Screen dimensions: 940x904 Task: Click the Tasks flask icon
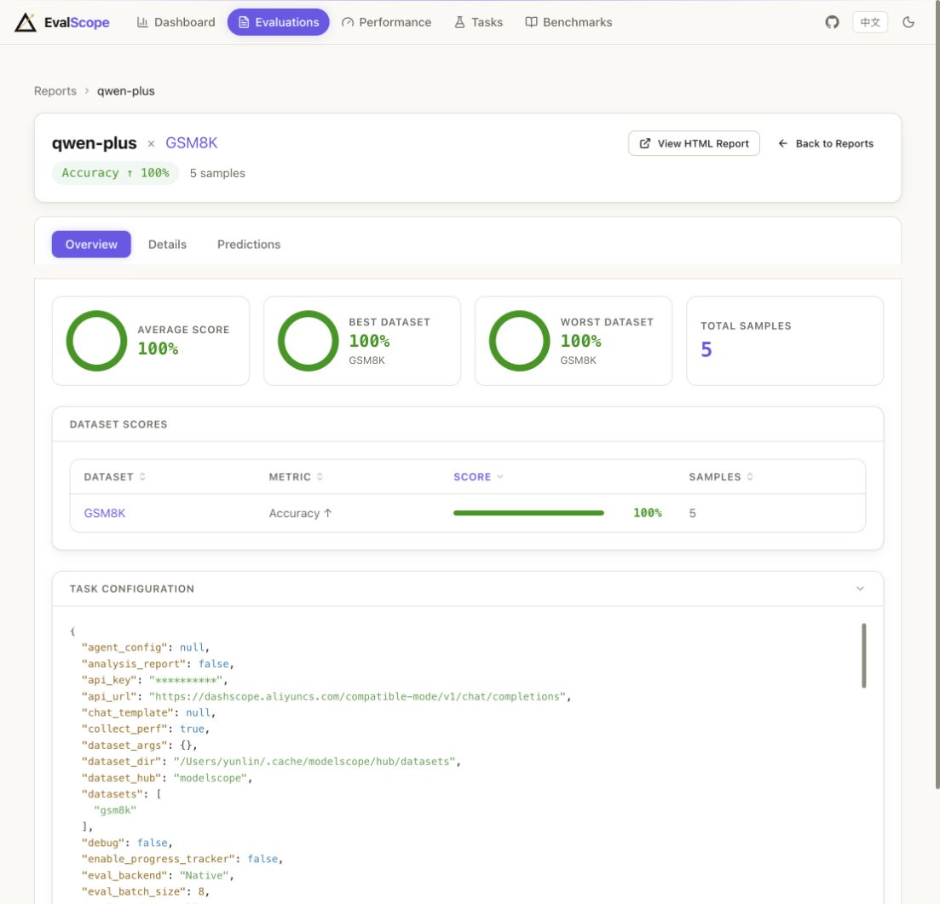[459, 22]
